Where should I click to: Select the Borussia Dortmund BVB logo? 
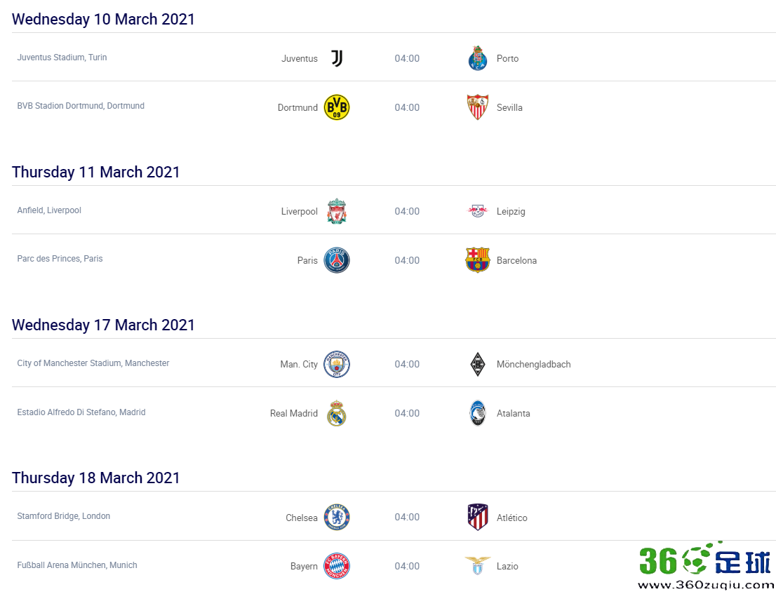coord(337,107)
